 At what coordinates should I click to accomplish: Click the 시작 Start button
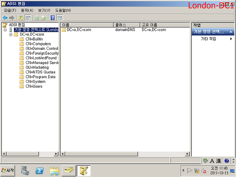coord(8,170)
